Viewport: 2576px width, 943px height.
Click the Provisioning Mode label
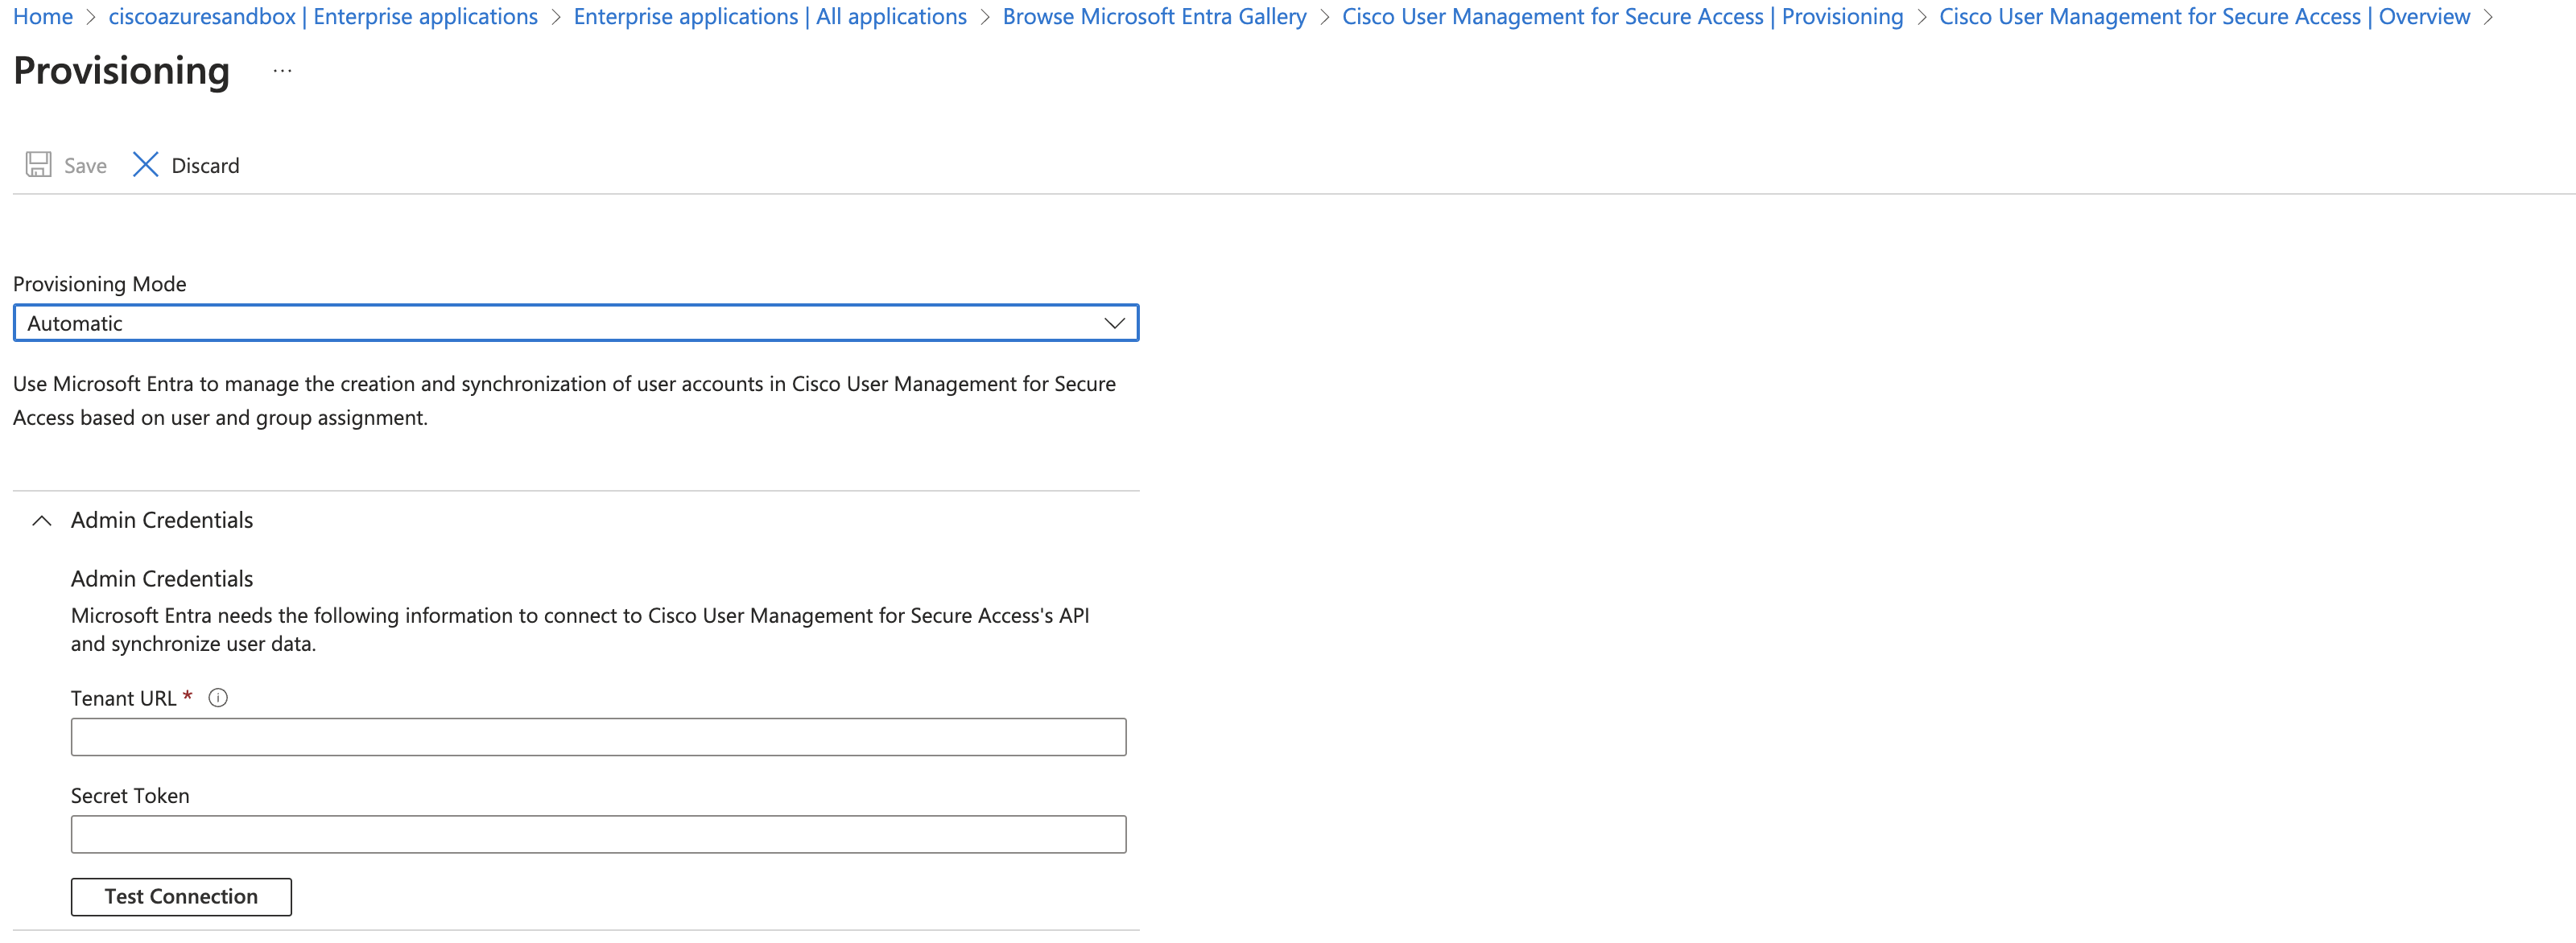pos(100,284)
